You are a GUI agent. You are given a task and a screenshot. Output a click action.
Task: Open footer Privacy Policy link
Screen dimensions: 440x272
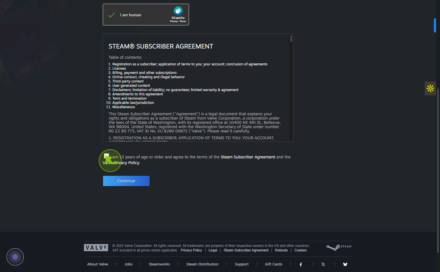click(x=191, y=250)
